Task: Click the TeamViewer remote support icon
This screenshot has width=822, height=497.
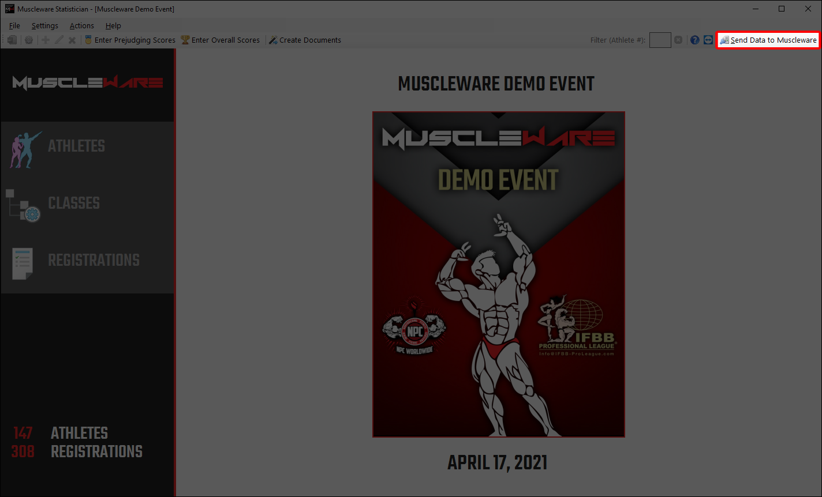Action: pyautogui.click(x=708, y=40)
